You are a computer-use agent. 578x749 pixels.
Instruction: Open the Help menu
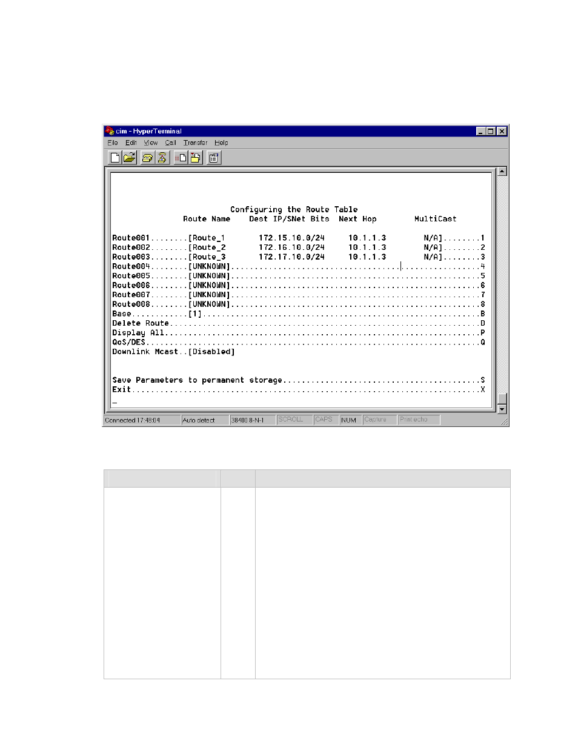pyautogui.click(x=221, y=143)
